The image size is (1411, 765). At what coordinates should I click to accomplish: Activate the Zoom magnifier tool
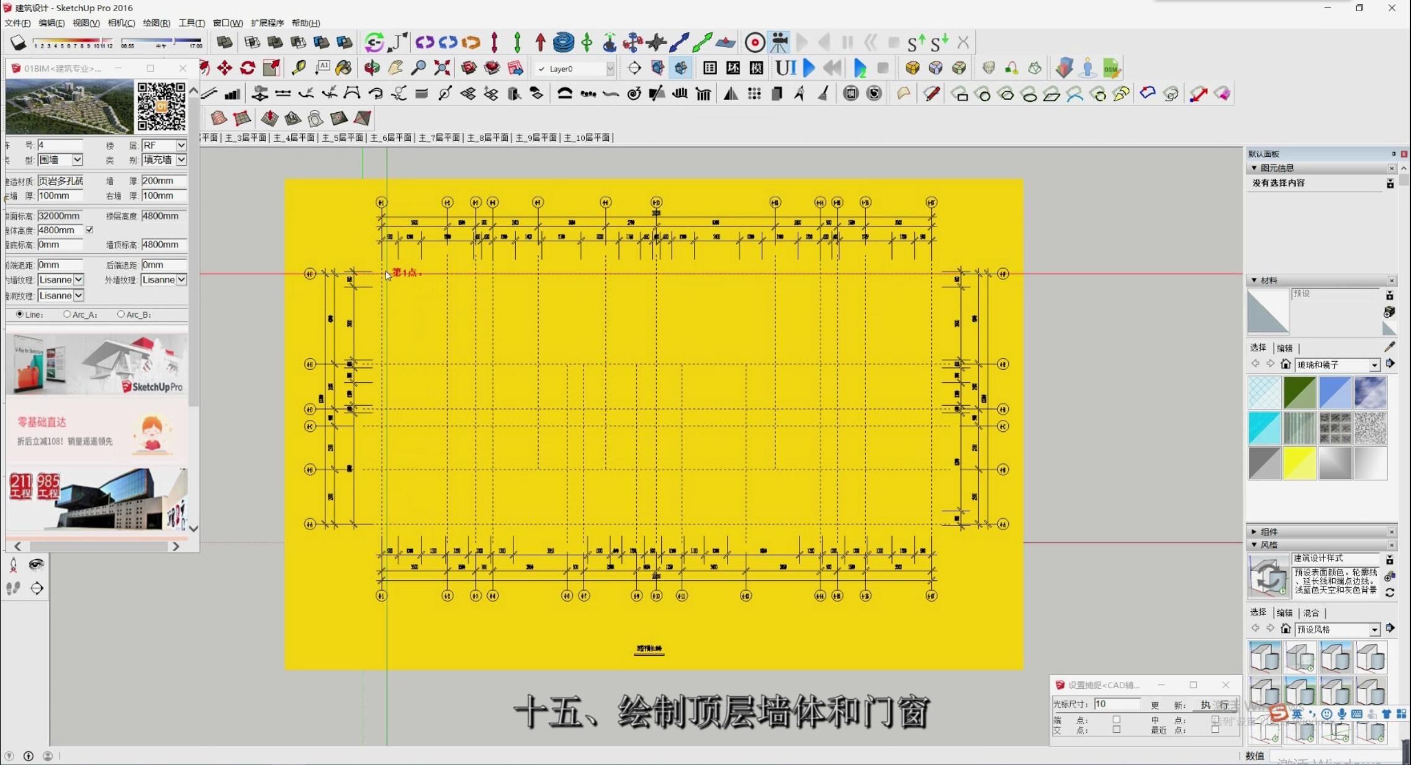pos(418,68)
